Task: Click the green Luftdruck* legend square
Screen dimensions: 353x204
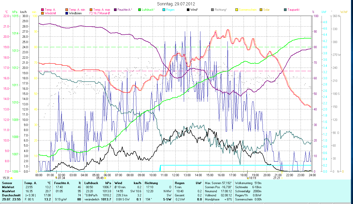Action: (139, 10)
